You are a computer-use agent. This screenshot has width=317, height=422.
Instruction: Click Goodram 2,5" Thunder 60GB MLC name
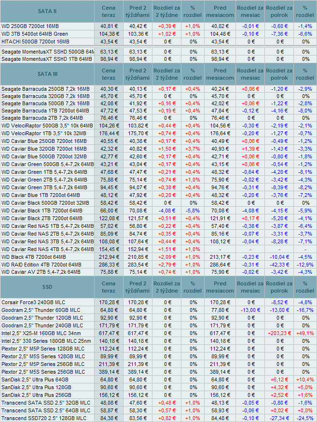pyautogui.click(x=41, y=310)
